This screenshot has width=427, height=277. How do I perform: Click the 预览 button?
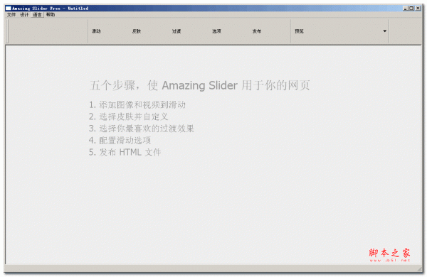[299, 31]
